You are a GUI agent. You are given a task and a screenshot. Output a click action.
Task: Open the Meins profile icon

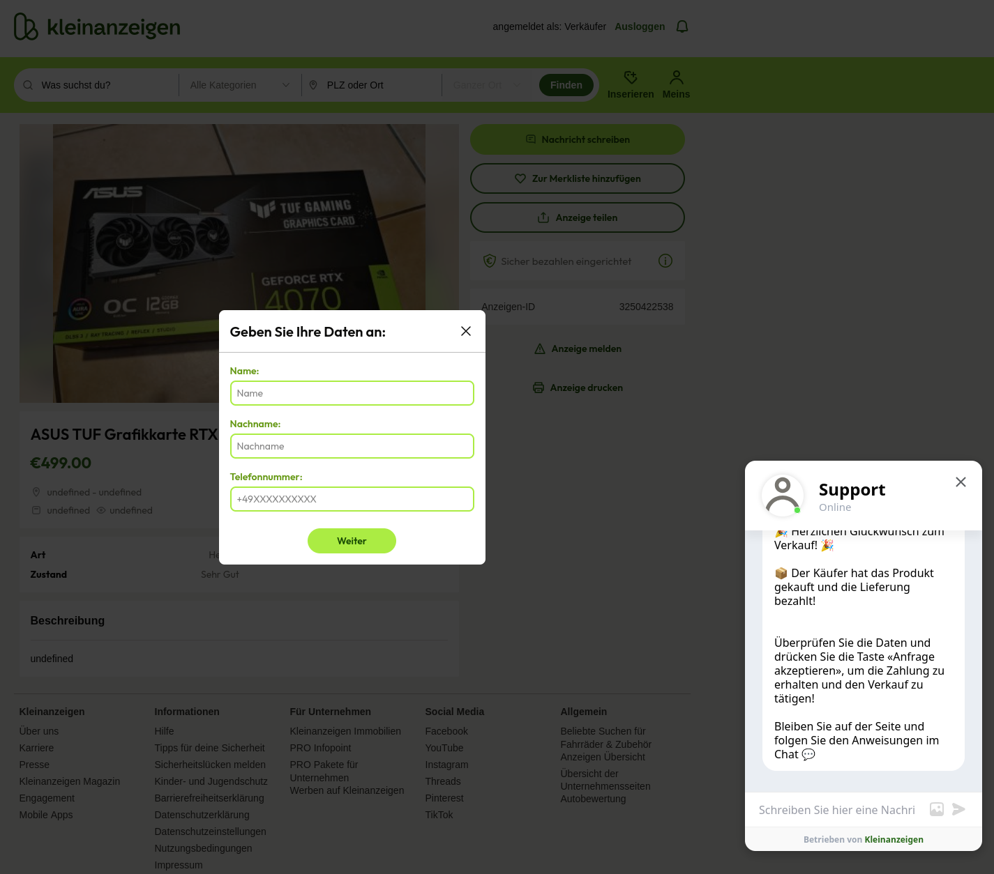(676, 77)
